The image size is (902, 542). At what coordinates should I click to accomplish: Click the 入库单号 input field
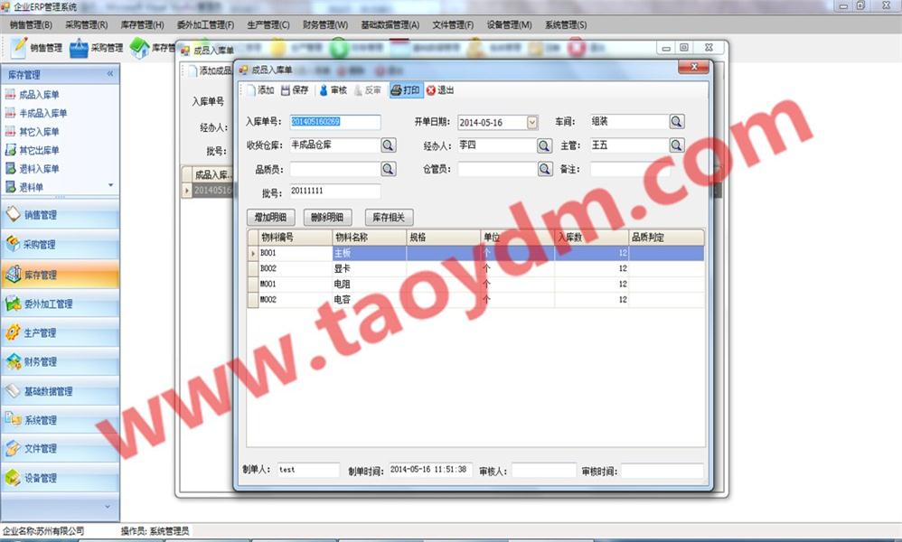[x=334, y=122]
